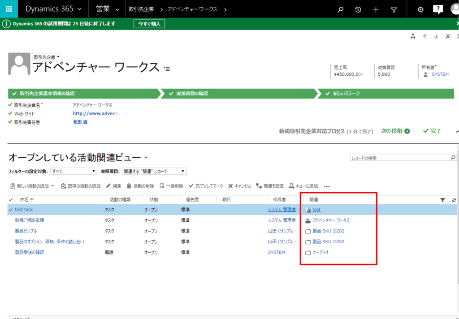Click the キューに追加 button

[303, 186]
